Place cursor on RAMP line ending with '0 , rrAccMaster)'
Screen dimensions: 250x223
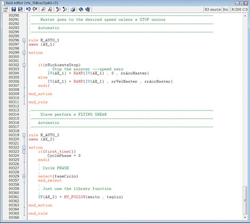[x=98, y=73]
